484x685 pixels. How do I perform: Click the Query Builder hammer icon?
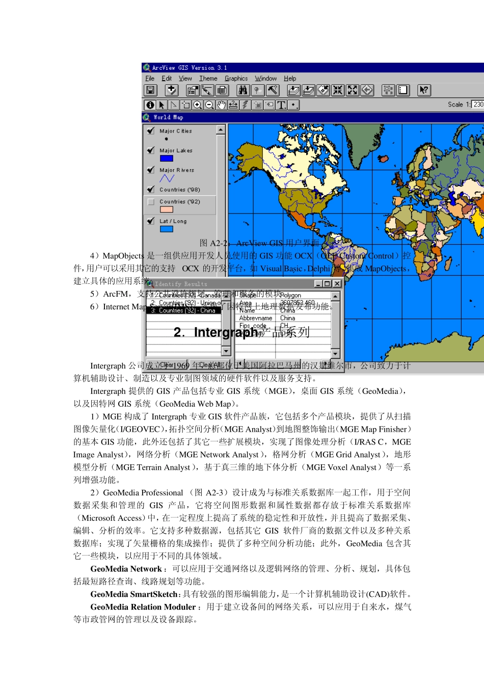pos(273,90)
